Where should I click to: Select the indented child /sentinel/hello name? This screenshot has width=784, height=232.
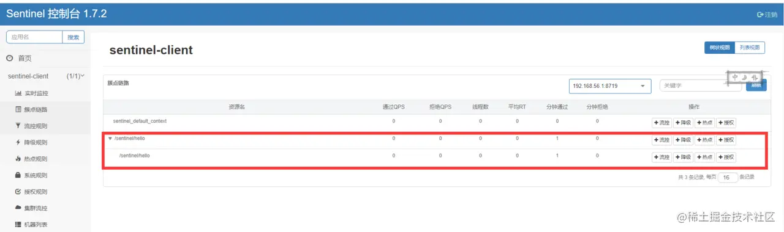pyautogui.click(x=134, y=156)
